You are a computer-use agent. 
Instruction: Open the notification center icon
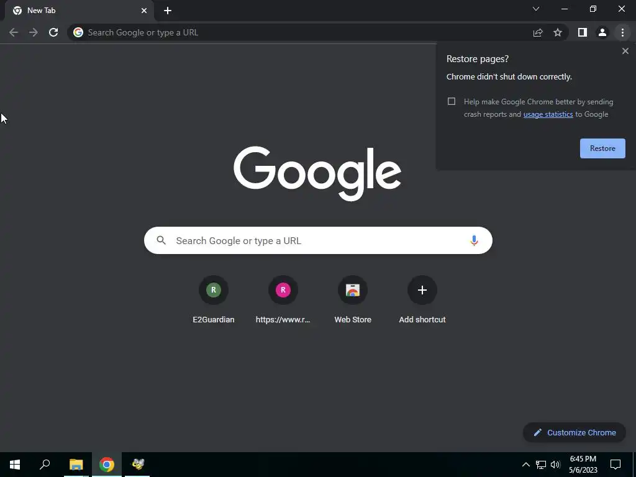click(616, 465)
